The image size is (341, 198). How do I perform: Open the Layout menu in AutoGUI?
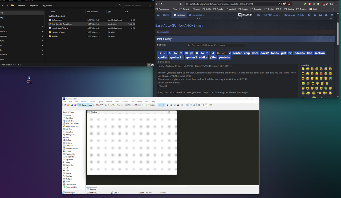click(x=100, y=101)
